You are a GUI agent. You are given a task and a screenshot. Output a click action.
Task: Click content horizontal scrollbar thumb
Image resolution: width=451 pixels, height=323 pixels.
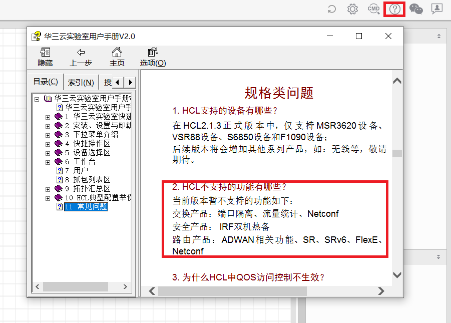click(232, 291)
